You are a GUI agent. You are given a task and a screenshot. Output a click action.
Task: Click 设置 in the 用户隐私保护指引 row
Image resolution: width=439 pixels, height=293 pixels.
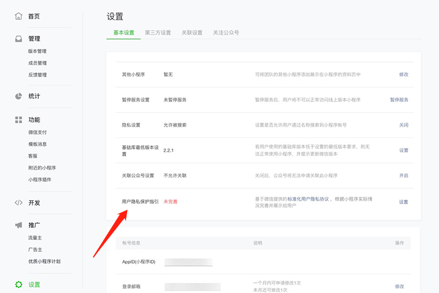(403, 202)
